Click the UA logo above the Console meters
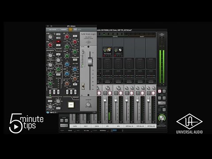Screen dimensions: 212x159 (162, 35)
